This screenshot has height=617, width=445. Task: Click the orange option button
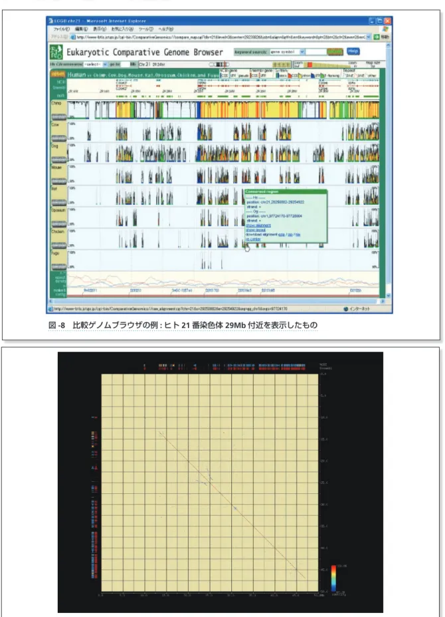tap(58, 75)
